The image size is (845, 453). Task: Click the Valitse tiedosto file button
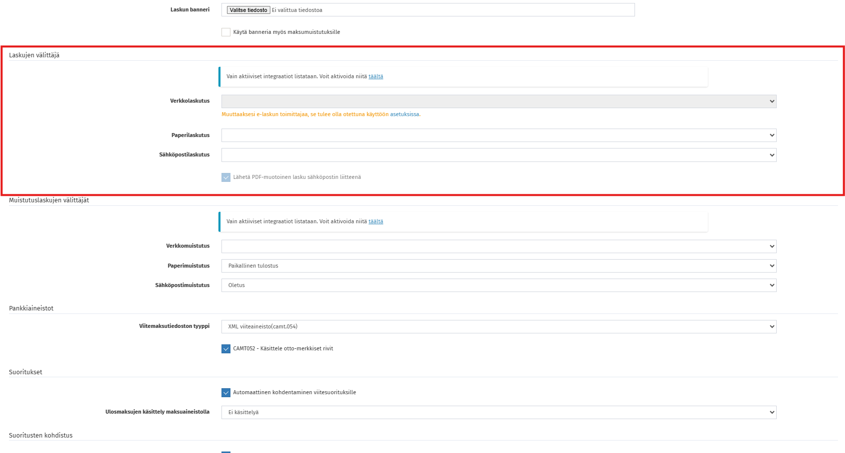[x=248, y=10]
